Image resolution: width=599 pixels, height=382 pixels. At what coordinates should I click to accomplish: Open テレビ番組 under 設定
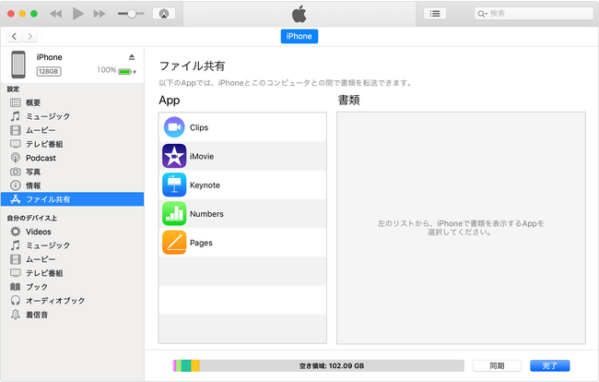point(72,144)
